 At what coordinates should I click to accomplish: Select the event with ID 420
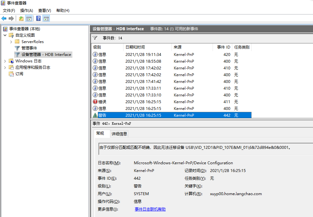coord(171,54)
